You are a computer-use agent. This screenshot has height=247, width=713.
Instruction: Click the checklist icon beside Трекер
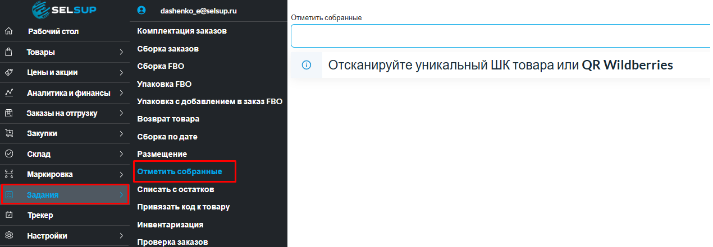(x=8, y=215)
